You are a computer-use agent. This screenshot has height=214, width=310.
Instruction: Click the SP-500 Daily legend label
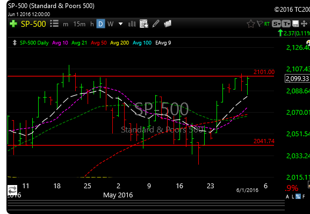[34, 43]
